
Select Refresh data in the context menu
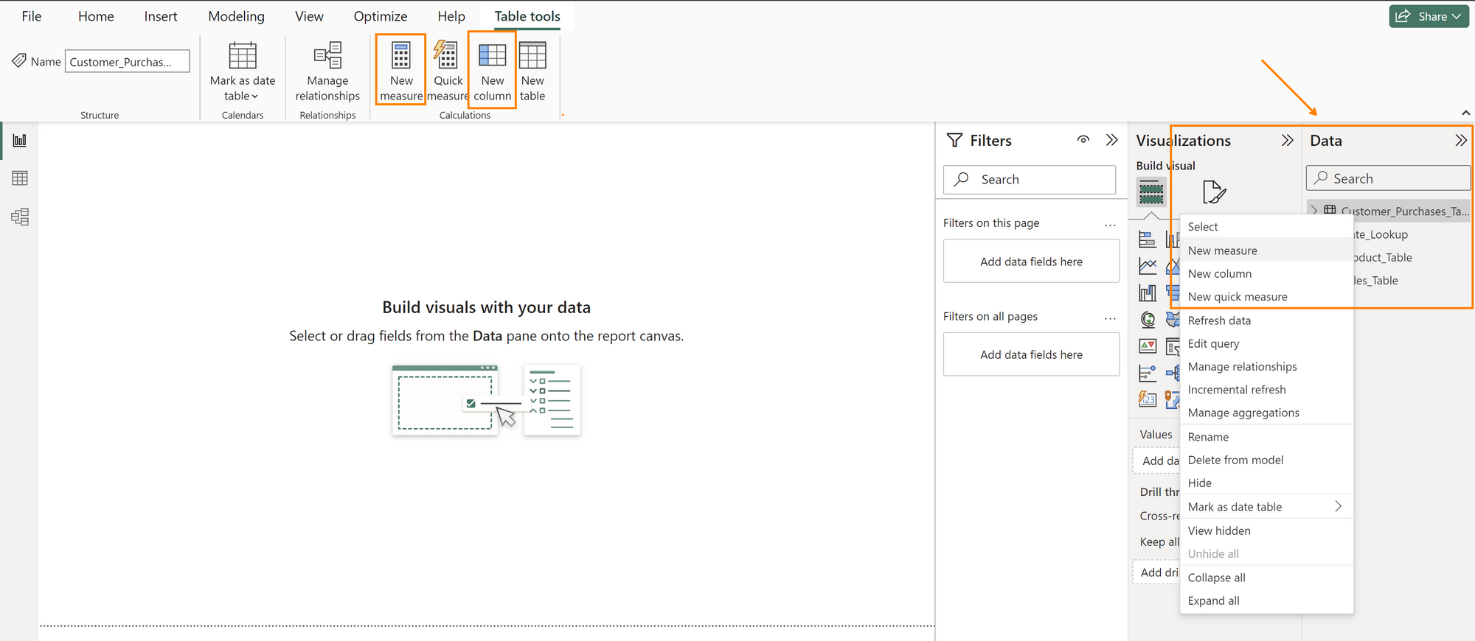pyautogui.click(x=1219, y=320)
